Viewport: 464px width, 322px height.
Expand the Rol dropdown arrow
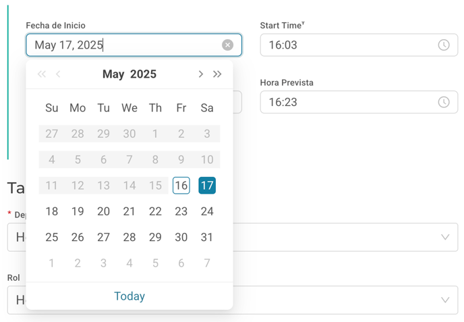(x=445, y=300)
